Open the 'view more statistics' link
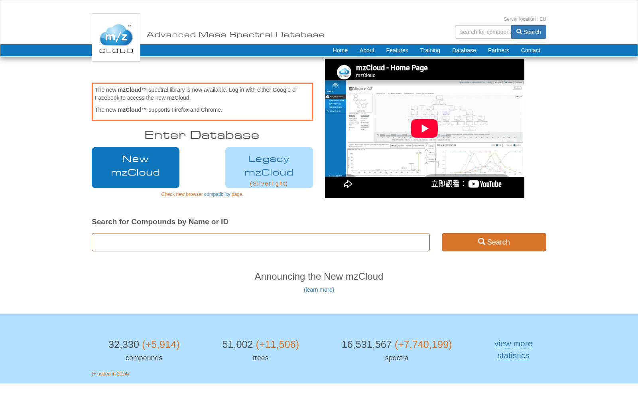The height and width of the screenshot is (399, 638). [513, 350]
